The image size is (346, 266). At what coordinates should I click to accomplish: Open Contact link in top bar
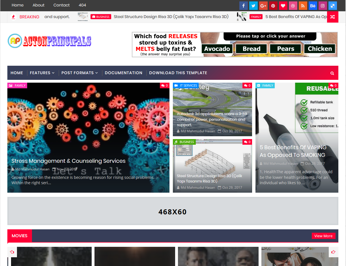[61, 5]
